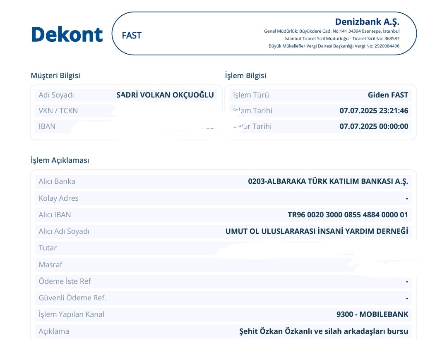Click the Dekont logo text
Image resolution: width=447 pixels, height=340 pixels.
click(x=66, y=34)
